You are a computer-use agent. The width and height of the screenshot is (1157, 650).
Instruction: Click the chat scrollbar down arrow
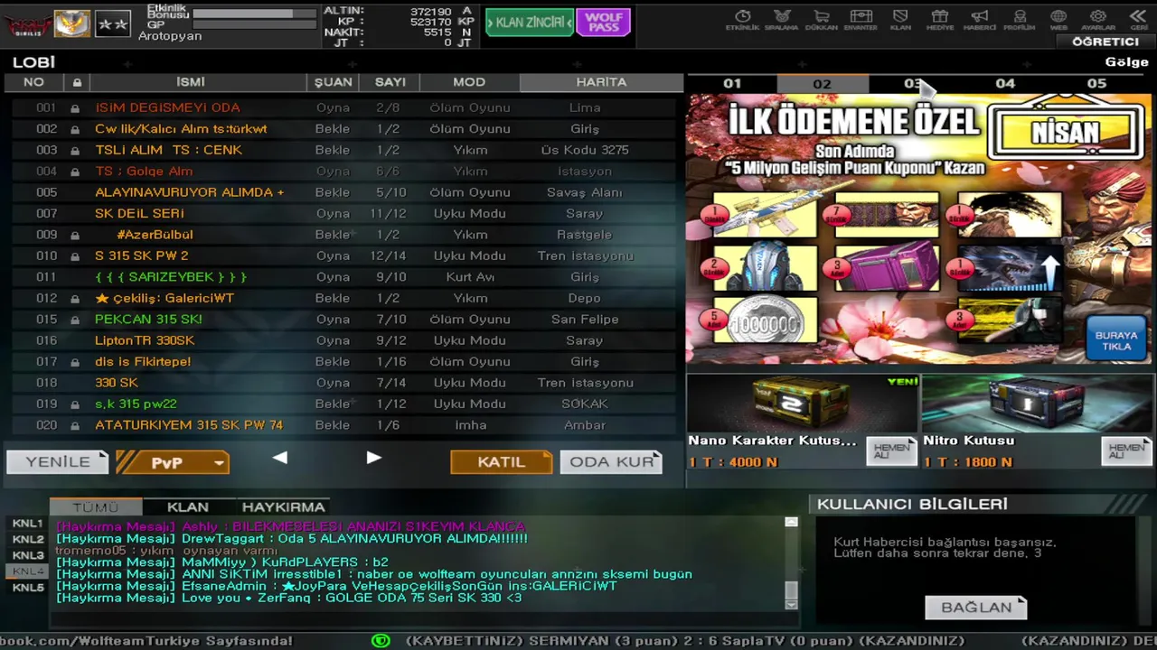click(791, 604)
